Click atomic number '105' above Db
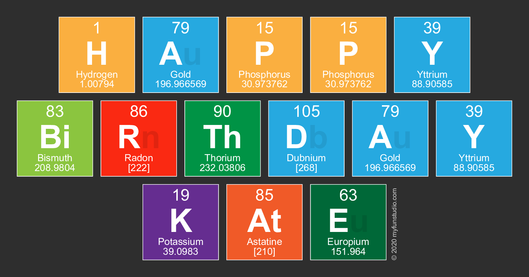This screenshot has height=277, width=529. pyautogui.click(x=306, y=112)
